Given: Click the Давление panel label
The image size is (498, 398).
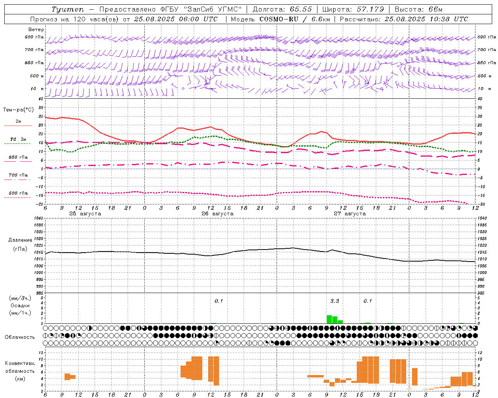Looking at the screenshot, I should (20, 240).
